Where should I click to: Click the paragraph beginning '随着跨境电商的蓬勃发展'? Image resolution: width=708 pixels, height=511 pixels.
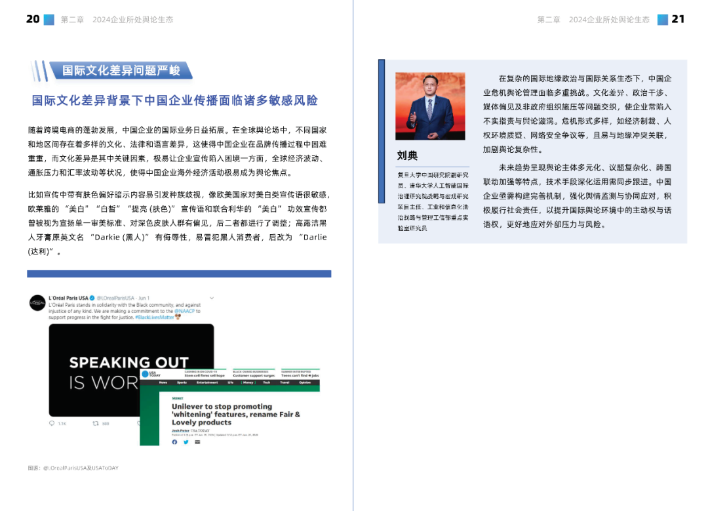tap(178, 152)
